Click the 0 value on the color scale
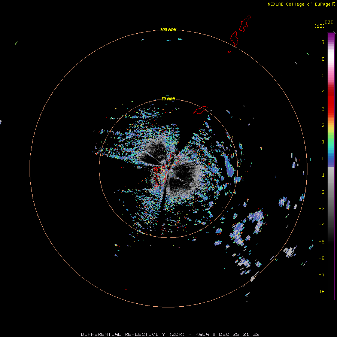Screen dimensions: 337x337 click(323, 159)
